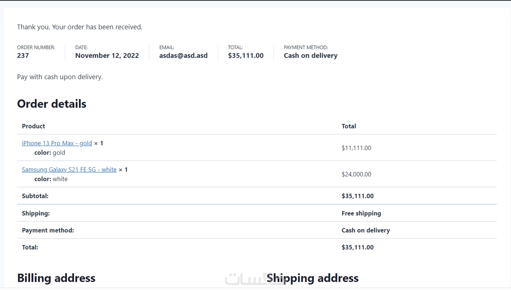The height and width of the screenshot is (291, 511).
Task: Click Cash on delivery in the order summary bar
Action: (x=311, y=56)
